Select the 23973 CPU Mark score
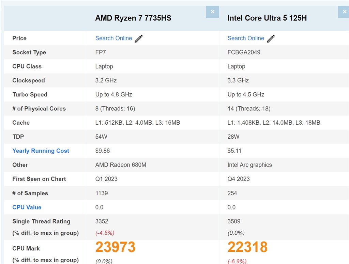Image resolution: width=349 pixels, height=264 pixels. pos(116,247)
